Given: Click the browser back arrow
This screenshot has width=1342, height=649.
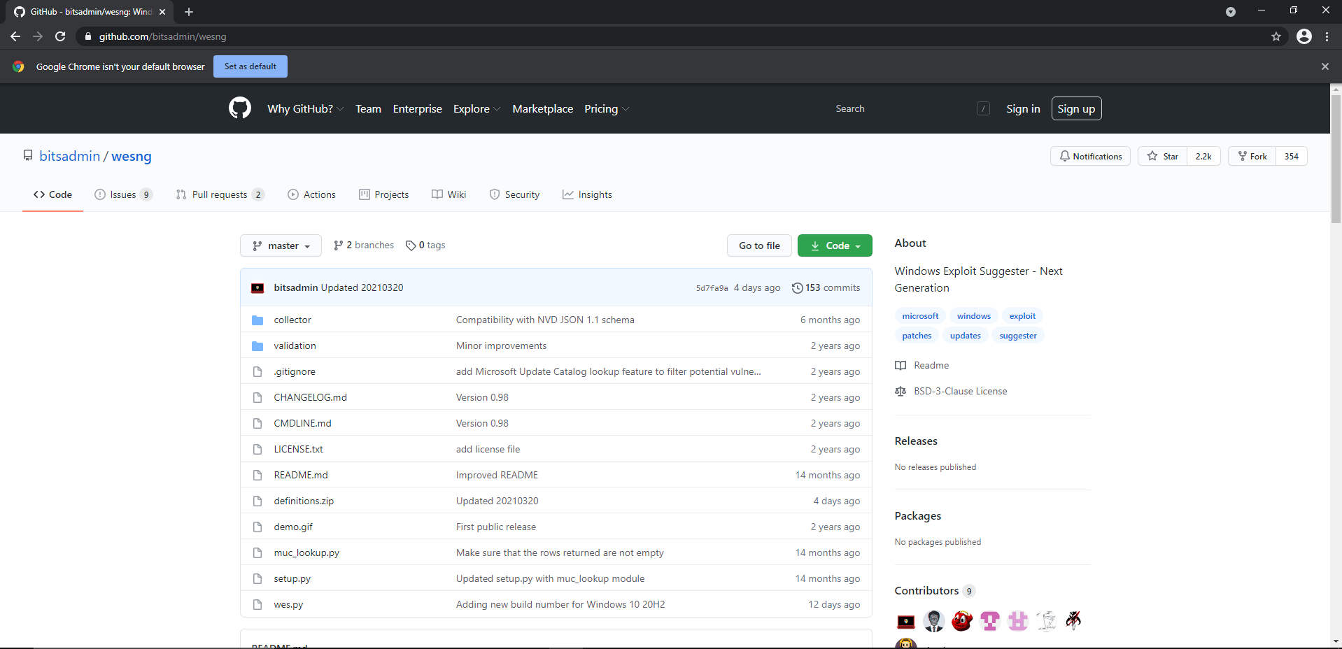Looking at the screenshot, I should click(x=15, y=36).
